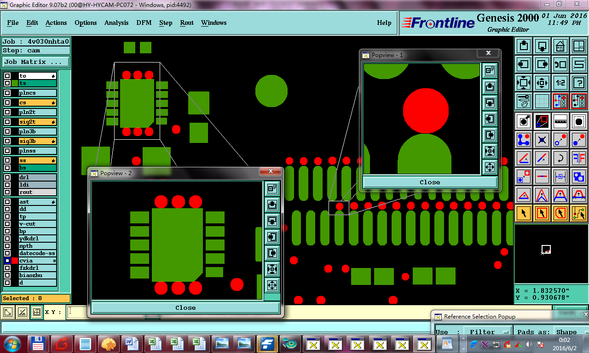The image size is (589, 353).
Task: Select the ruler measurement tool
Action: point(560,121)
